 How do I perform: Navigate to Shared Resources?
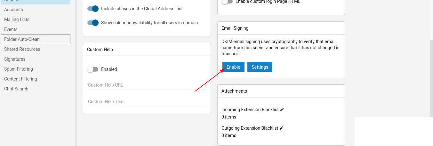click(x=22, y=49)
